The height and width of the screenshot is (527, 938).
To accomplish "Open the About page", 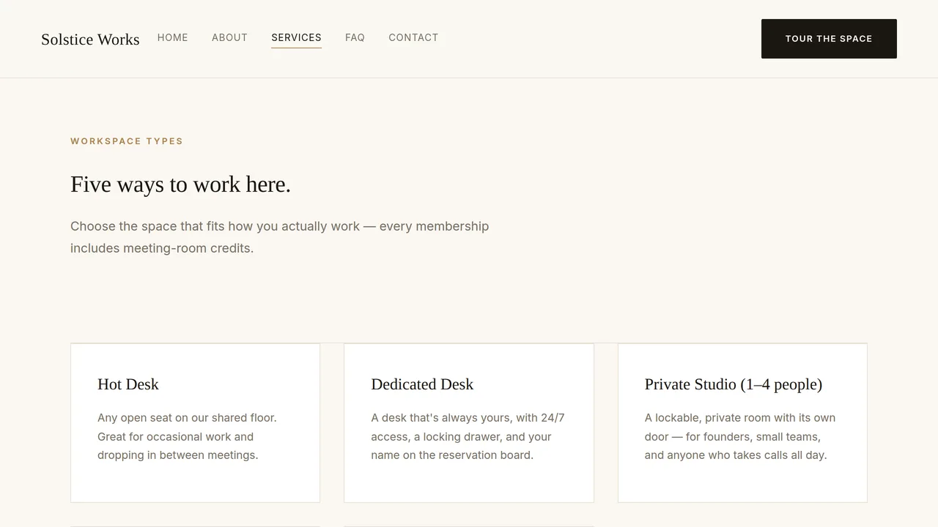I will click(229, 37).
